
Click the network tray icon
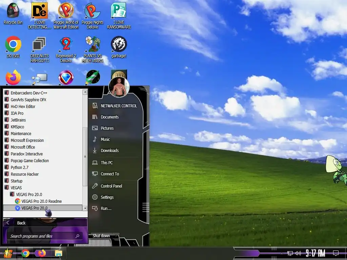coord(290,253)
